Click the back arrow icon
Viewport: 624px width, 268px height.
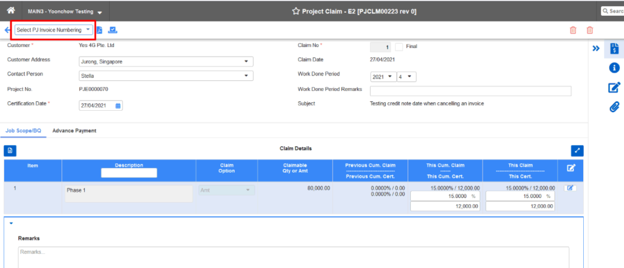[x=7, y=30]
